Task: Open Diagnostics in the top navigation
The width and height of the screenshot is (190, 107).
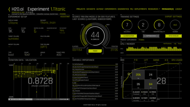Action: (123, 9)
